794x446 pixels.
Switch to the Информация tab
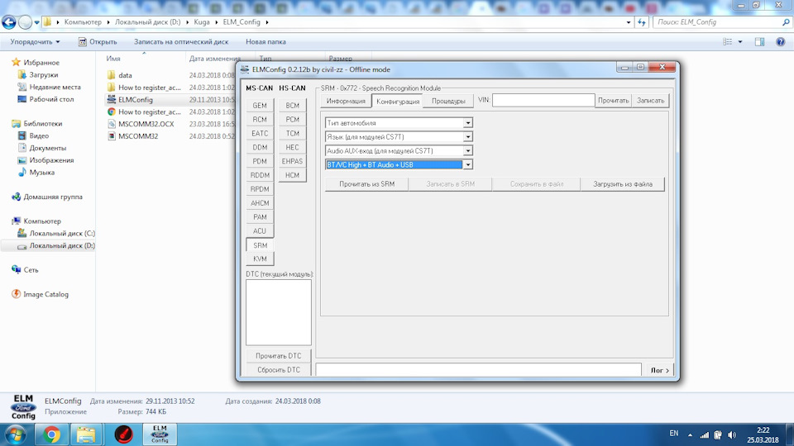pyautogui.click(x=346, y=101)
